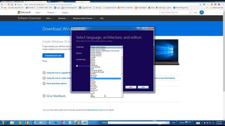
Task: Bookmark this page with the star icon
Action: click(200, 5)
